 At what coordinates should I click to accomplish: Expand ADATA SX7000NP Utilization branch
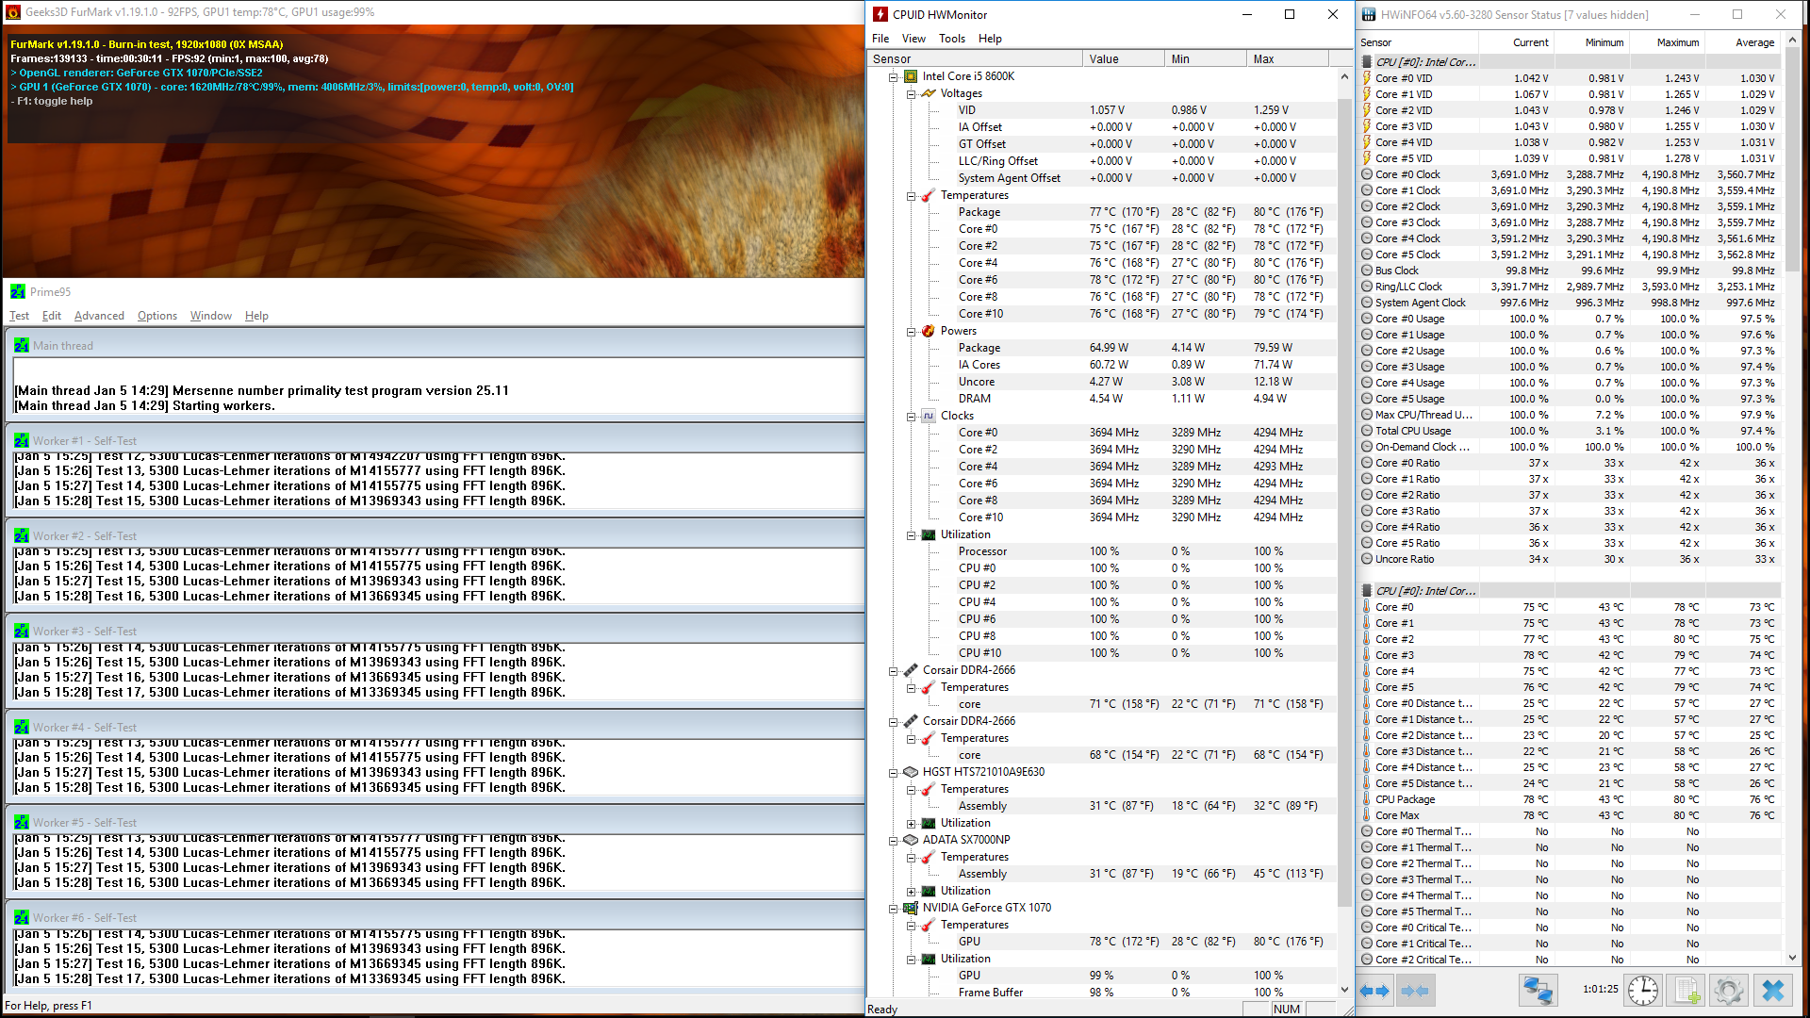point(912,891)
